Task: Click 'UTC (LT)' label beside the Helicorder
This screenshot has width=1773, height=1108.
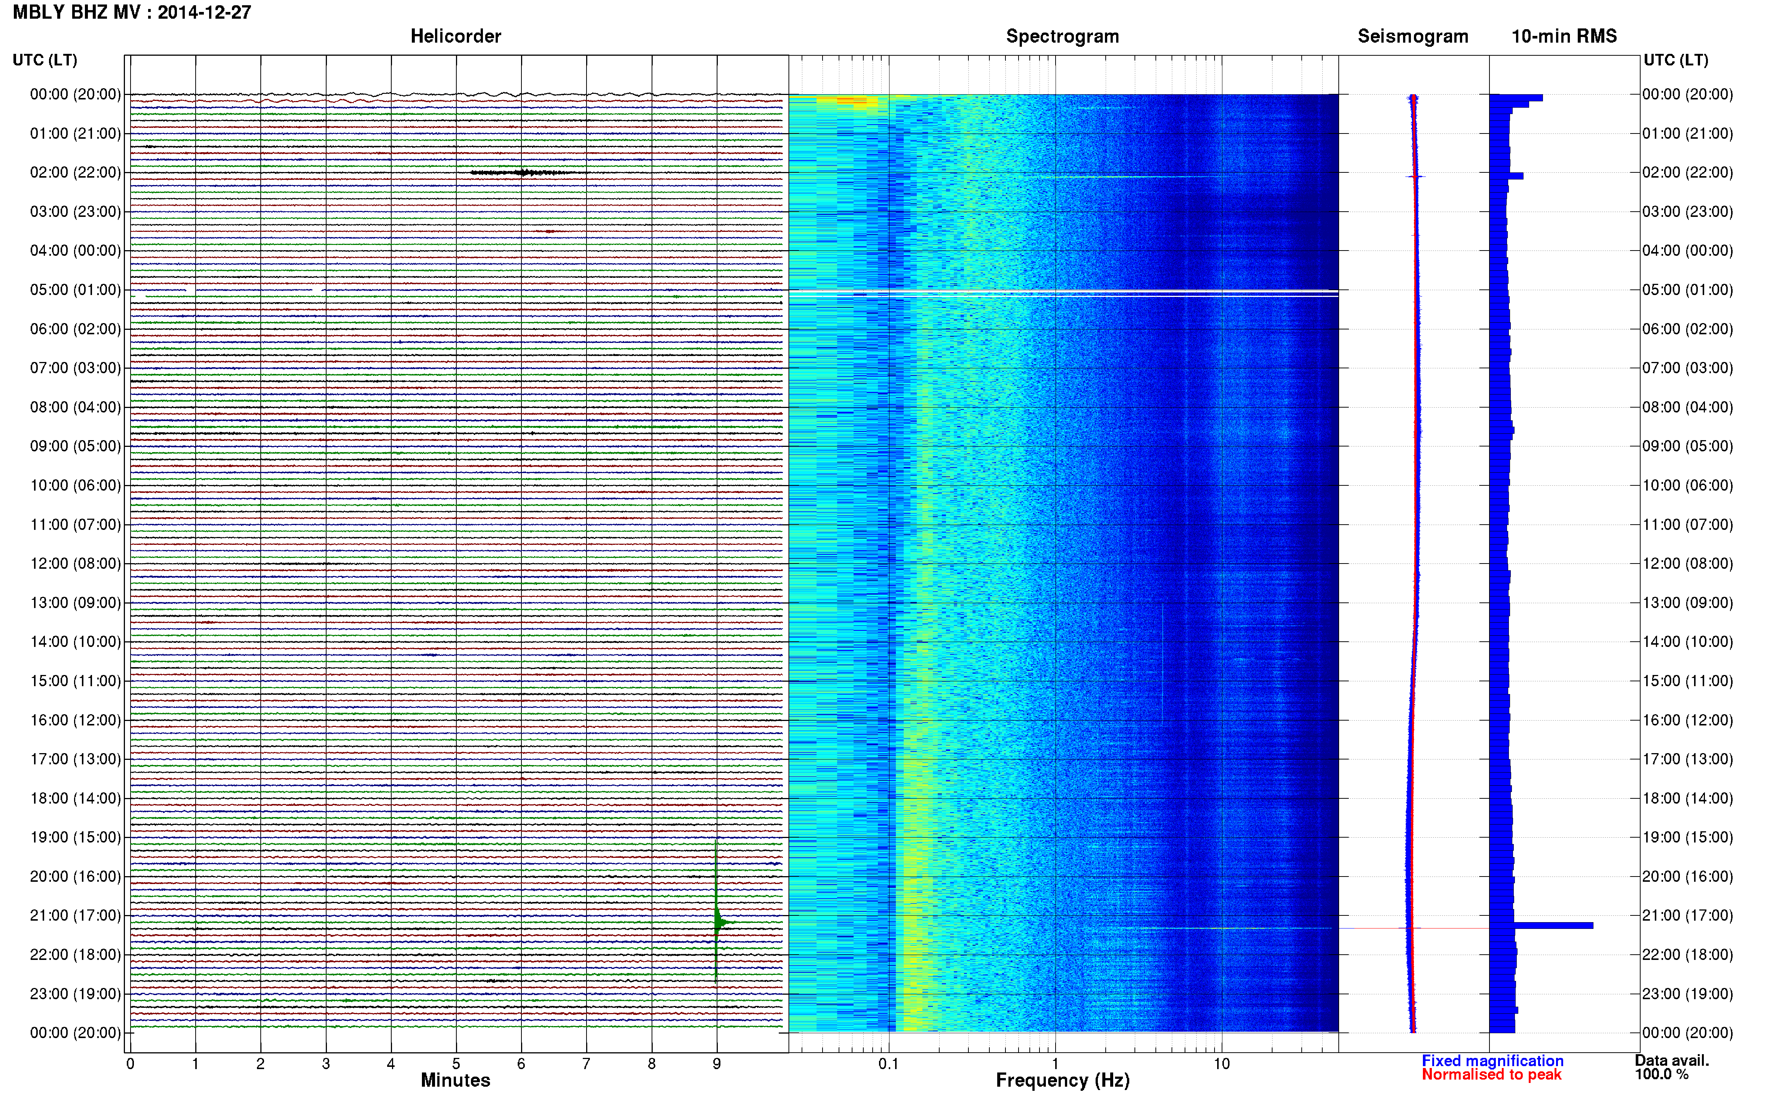Action: click(45, 60)
